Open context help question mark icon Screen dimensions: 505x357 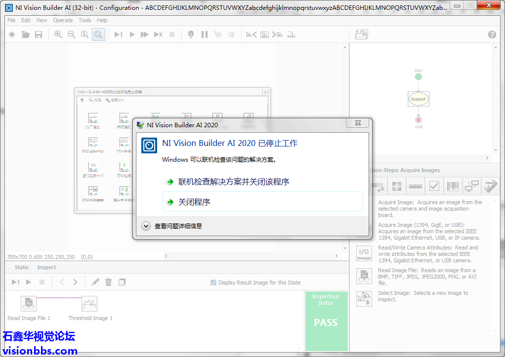coord(492,35)
